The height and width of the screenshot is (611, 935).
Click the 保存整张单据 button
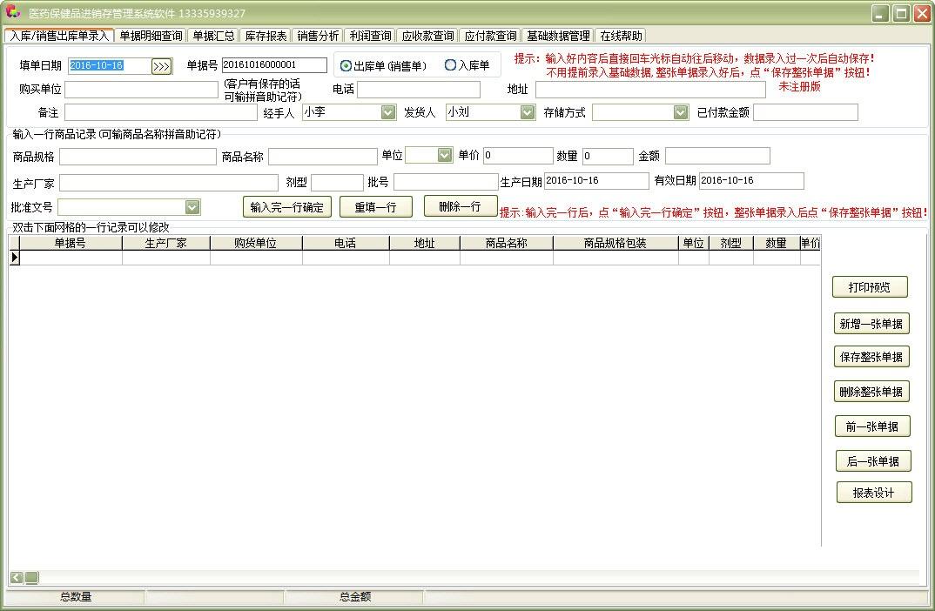click(x=871, y=357)
